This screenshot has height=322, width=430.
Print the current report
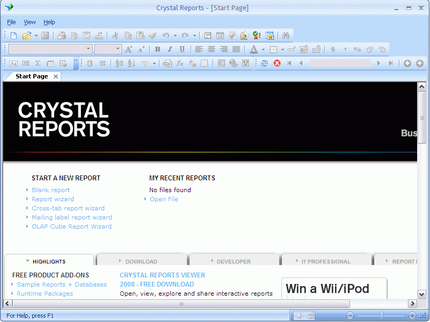tap(62, 34)
